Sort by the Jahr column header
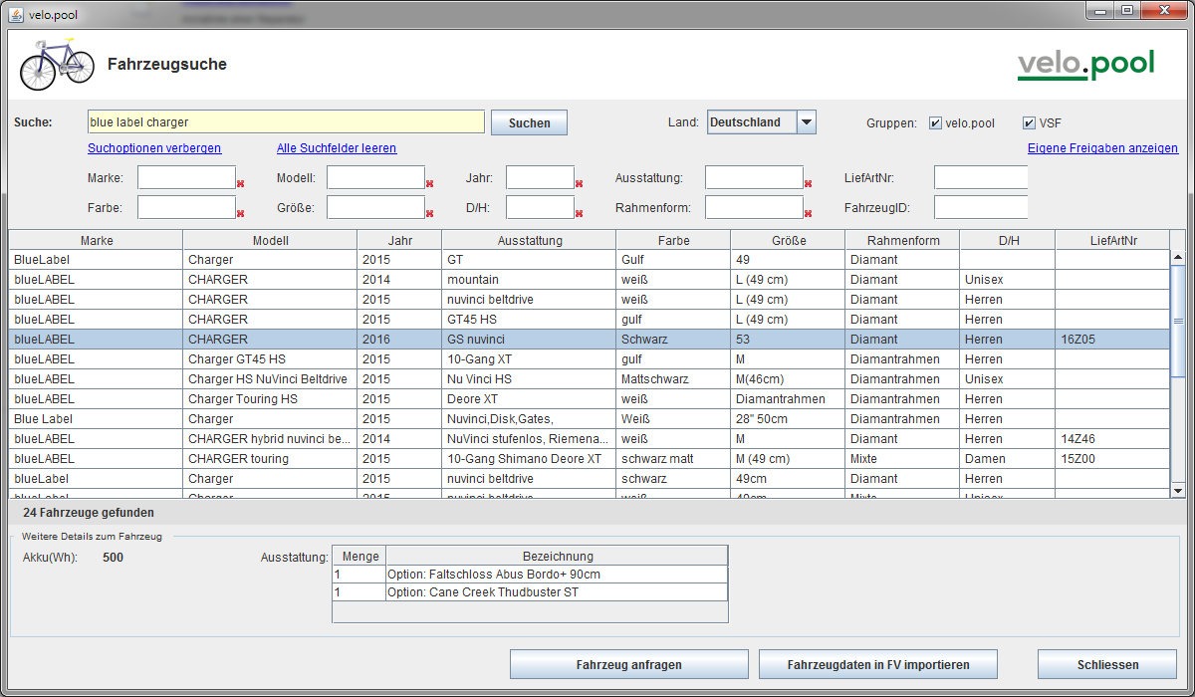1195x697 pixels. [399, 240]
